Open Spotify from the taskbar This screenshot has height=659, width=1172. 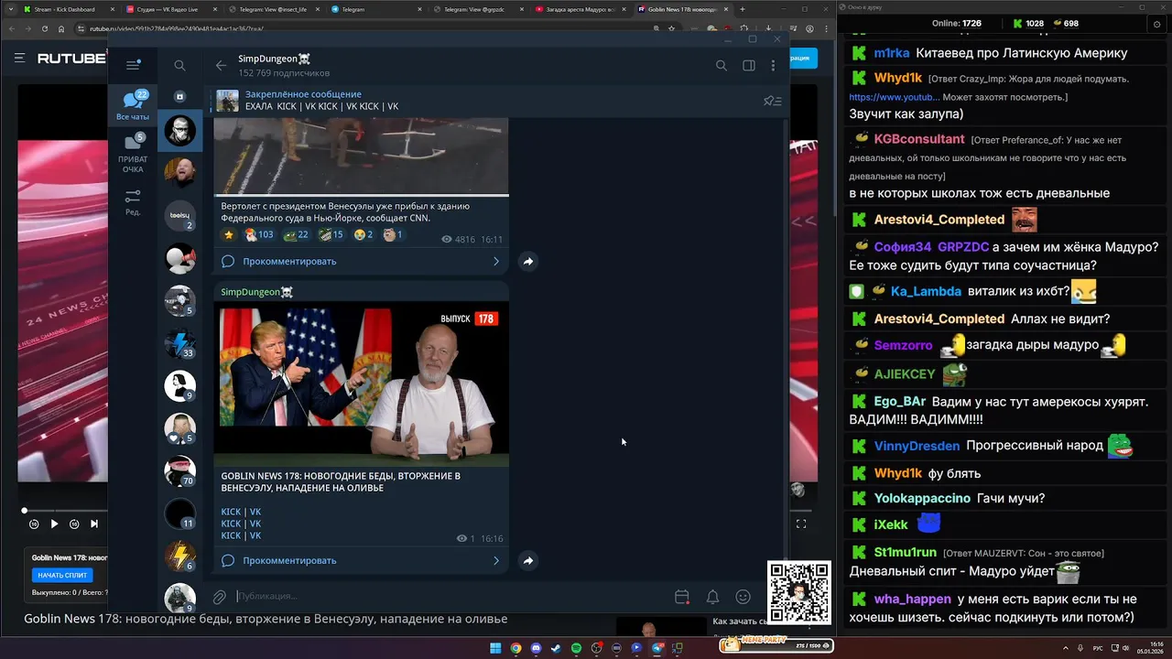tap(576, 648)
